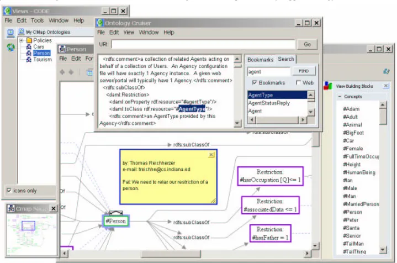Open View menu in Ontology Cruiser
This screenshot has height=263, width=397.
(x=129, y=32)
